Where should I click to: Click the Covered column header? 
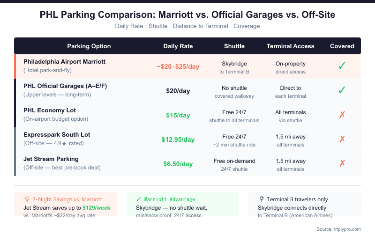[342, 46]
